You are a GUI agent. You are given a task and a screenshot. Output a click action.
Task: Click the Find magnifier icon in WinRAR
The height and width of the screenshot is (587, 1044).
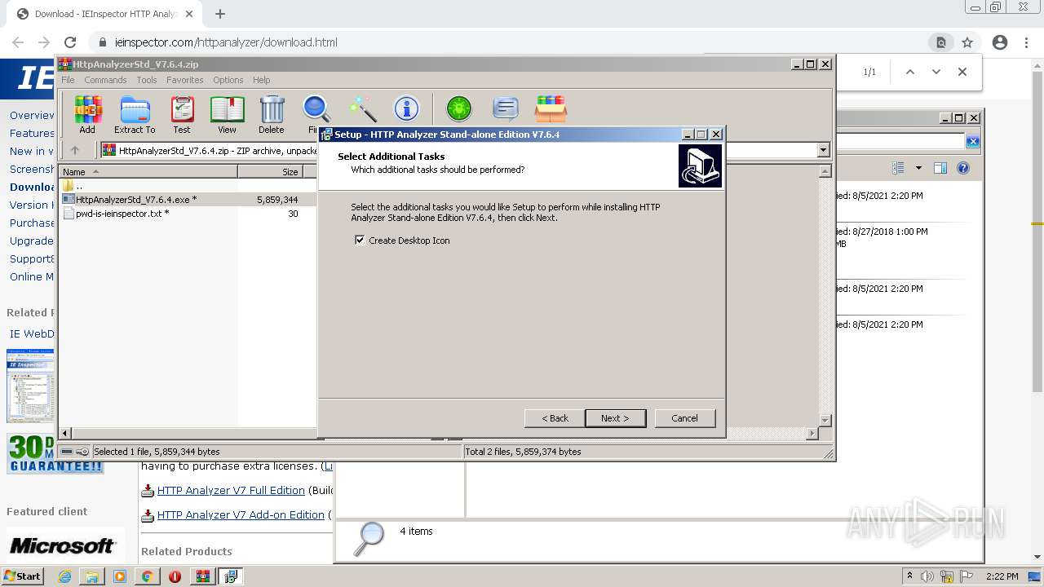coord(315,109)
